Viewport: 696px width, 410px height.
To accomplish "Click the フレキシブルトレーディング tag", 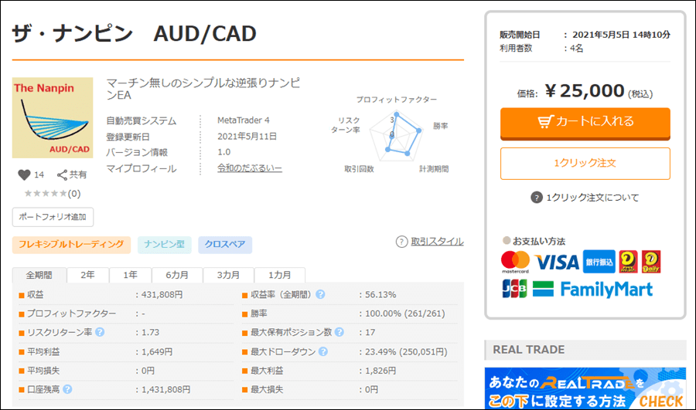I will 71,245.
